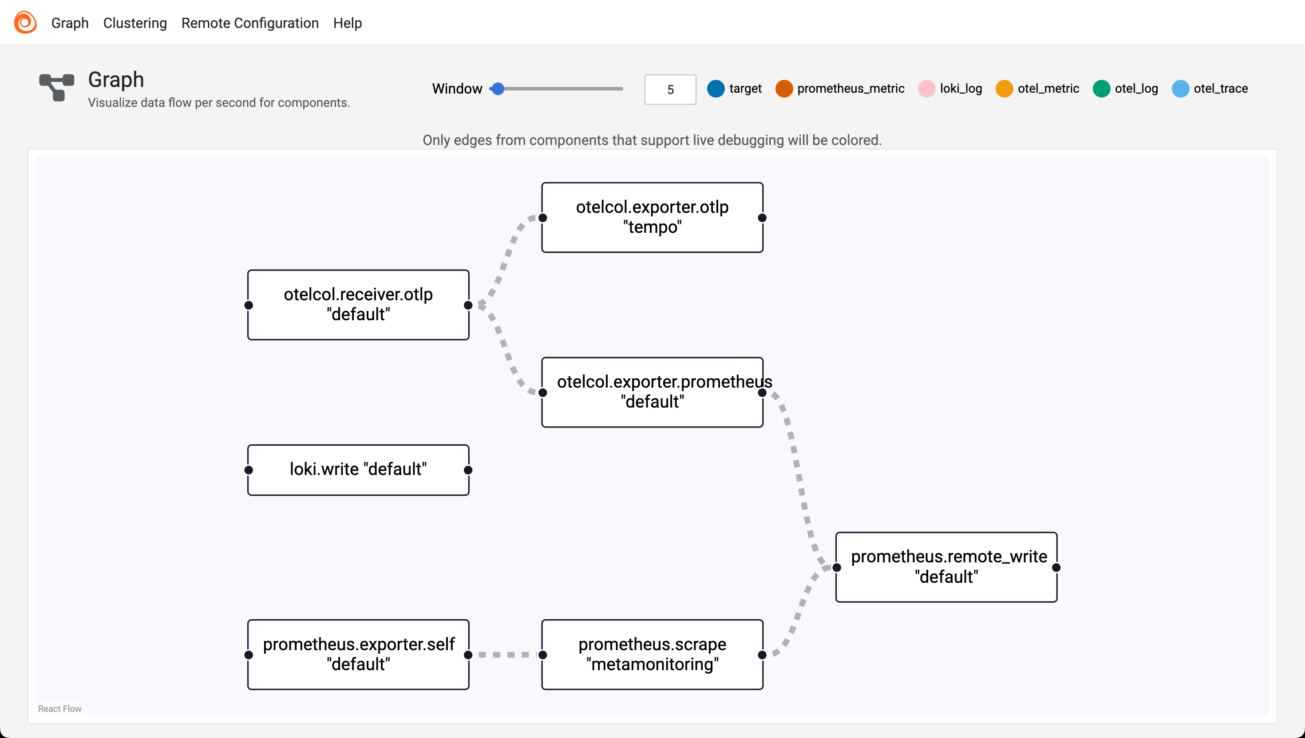Image resolution: width=1305 pixels, height=738 pixels.
Task: Open the Clustering menu item
Action: (135, 23)
